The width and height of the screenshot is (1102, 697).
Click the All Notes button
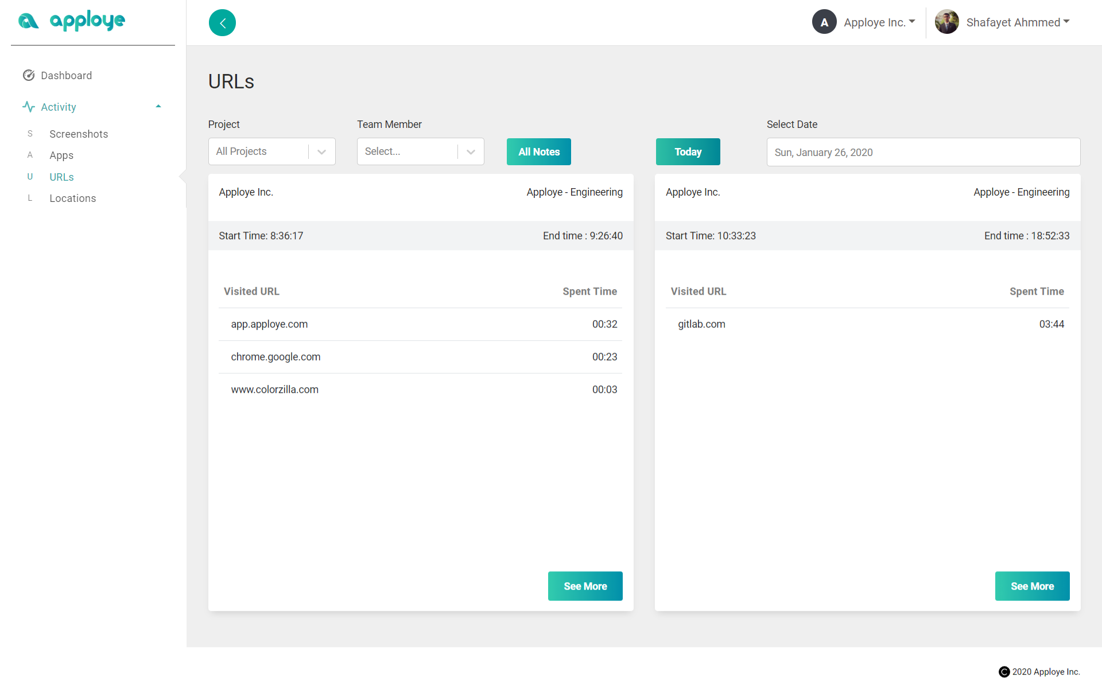538,152
